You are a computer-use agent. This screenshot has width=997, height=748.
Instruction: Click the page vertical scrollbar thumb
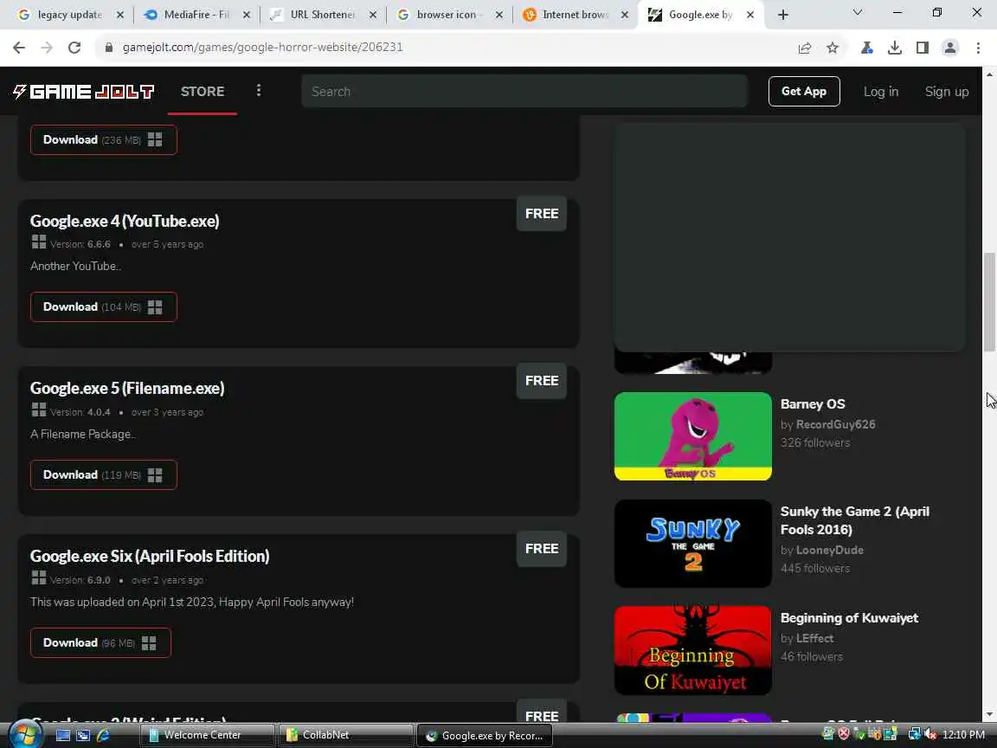pyautogui.click(x=989, y=302)
